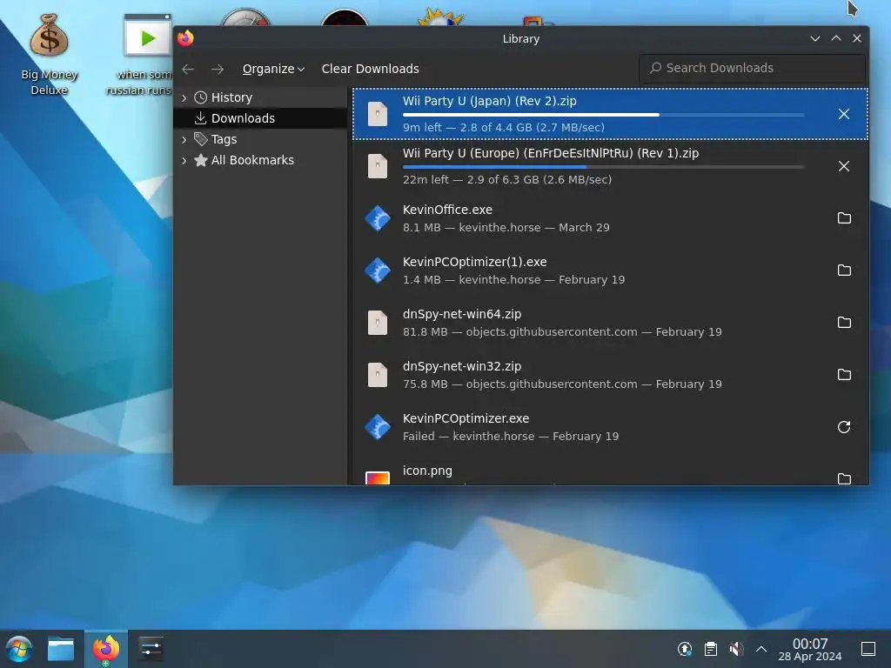Focus the Search Downloads field
Viewport: 891px width, 668px height.
(753, 68)
